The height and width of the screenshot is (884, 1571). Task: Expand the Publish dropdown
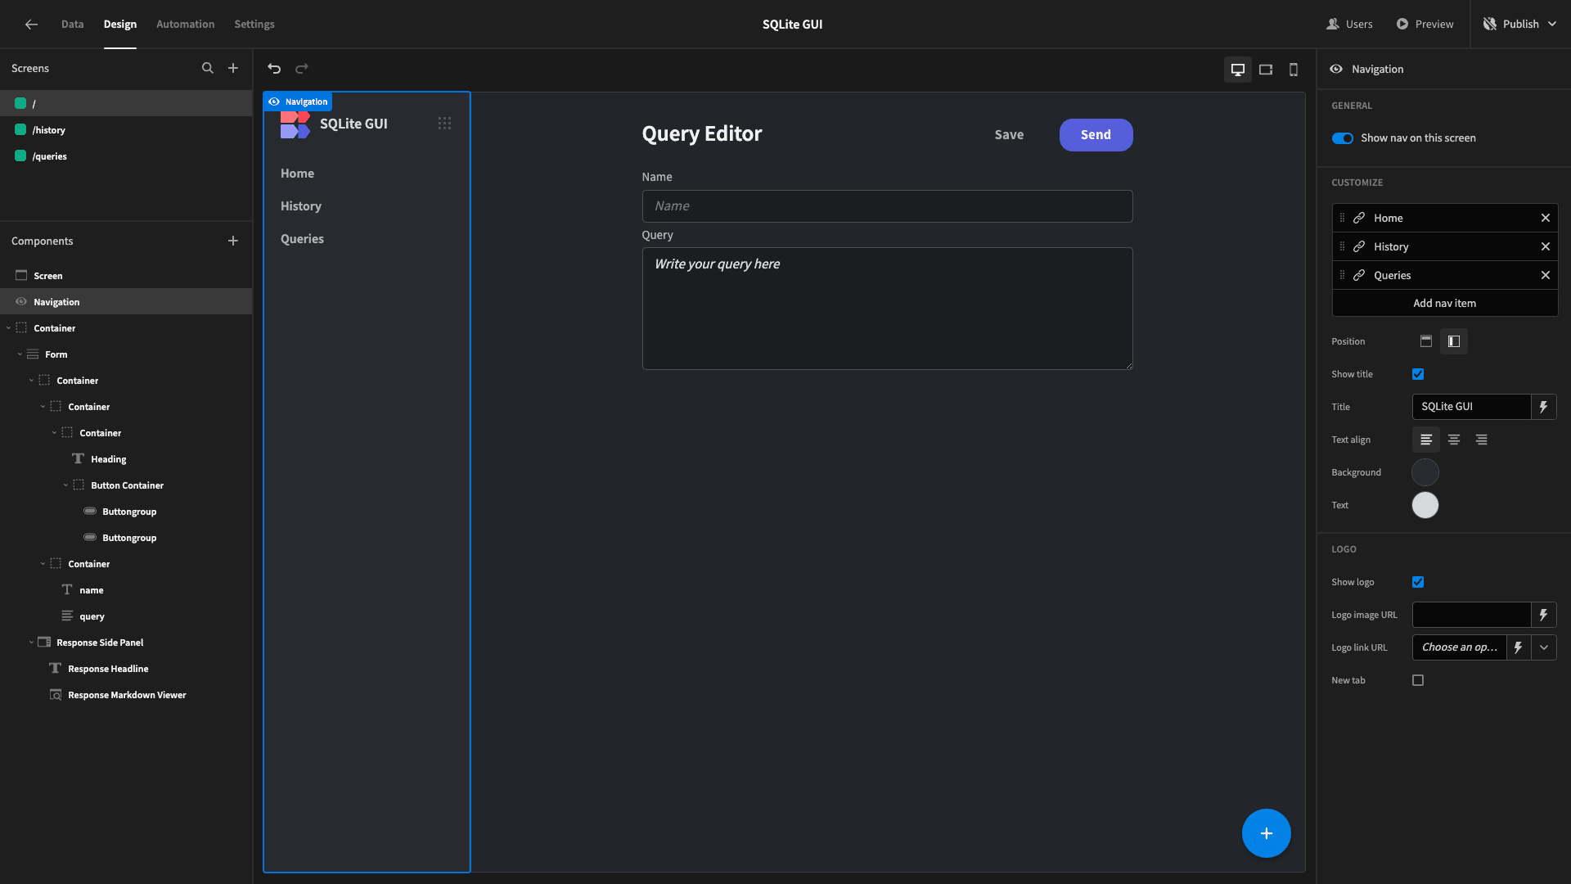(1552, 25)
